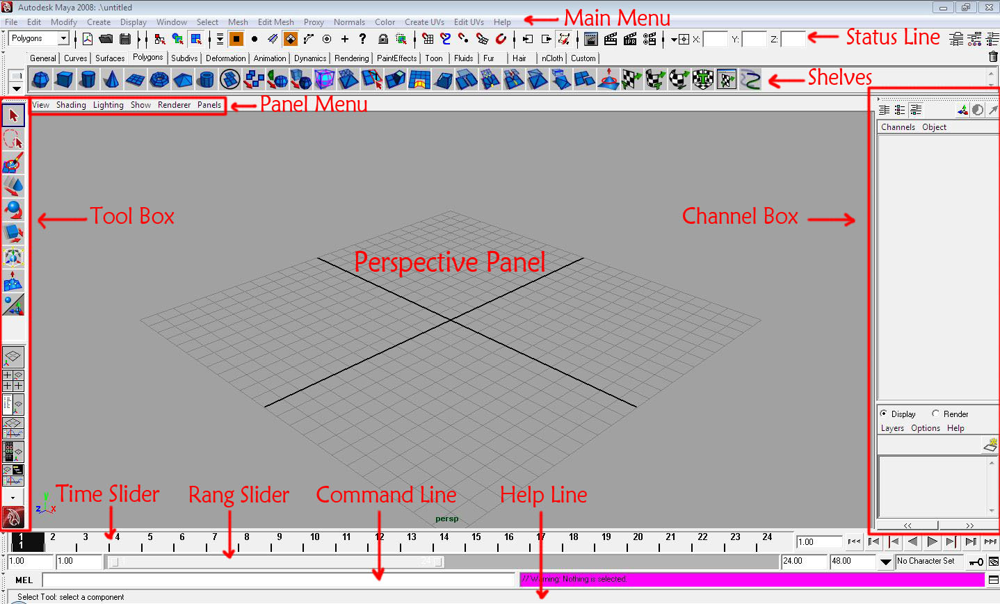
Task: Create a polygon torus from the shelf
Action: 159,80
